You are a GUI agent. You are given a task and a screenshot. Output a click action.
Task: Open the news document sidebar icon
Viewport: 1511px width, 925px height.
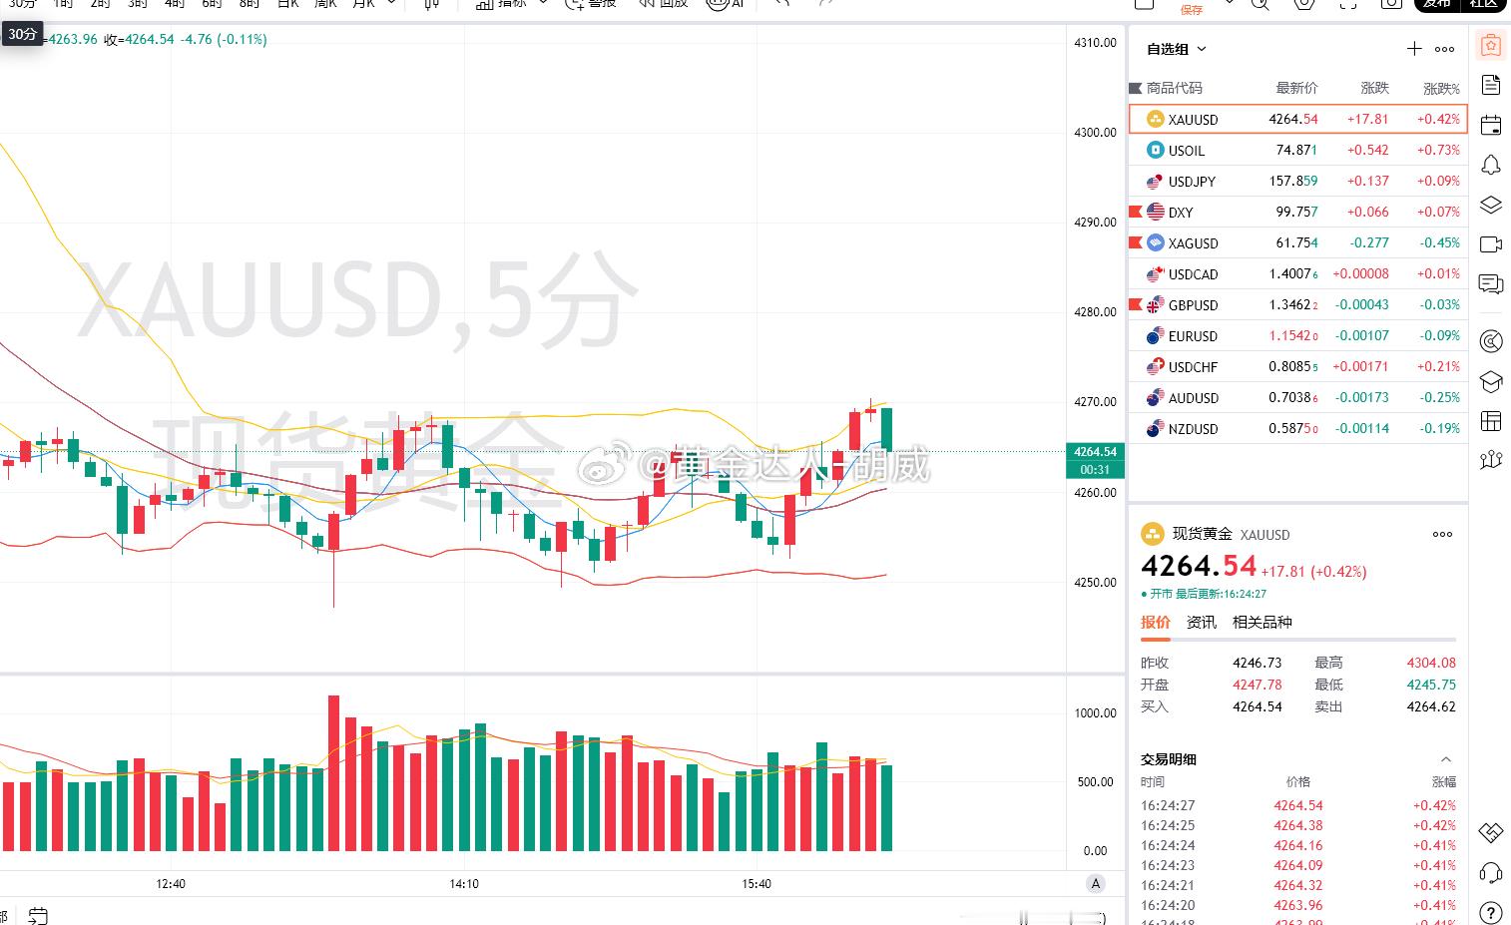[1491, 85]
